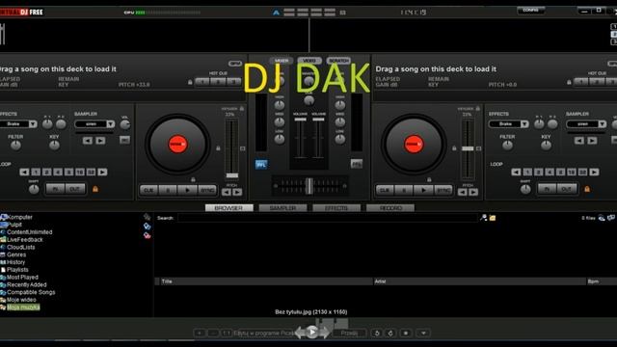Toggle the left deck loop lock icon
The height and width of the screenshot is (347, 617).
pos(95,189)
